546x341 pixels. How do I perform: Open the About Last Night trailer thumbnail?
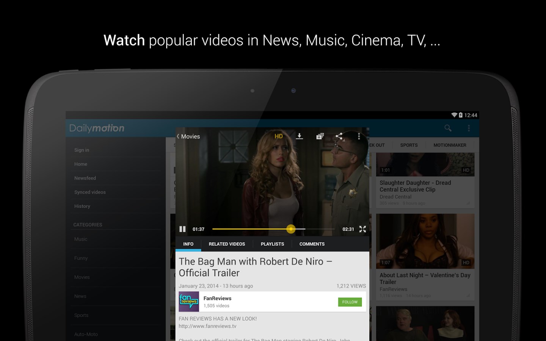click(425, 241)
